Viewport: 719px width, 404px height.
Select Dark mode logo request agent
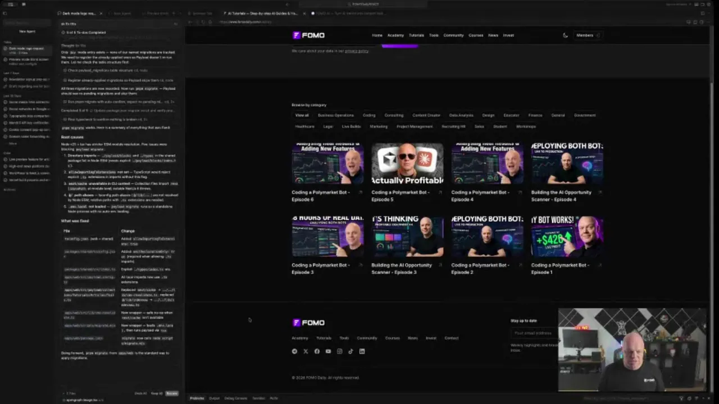coord(26,50)
